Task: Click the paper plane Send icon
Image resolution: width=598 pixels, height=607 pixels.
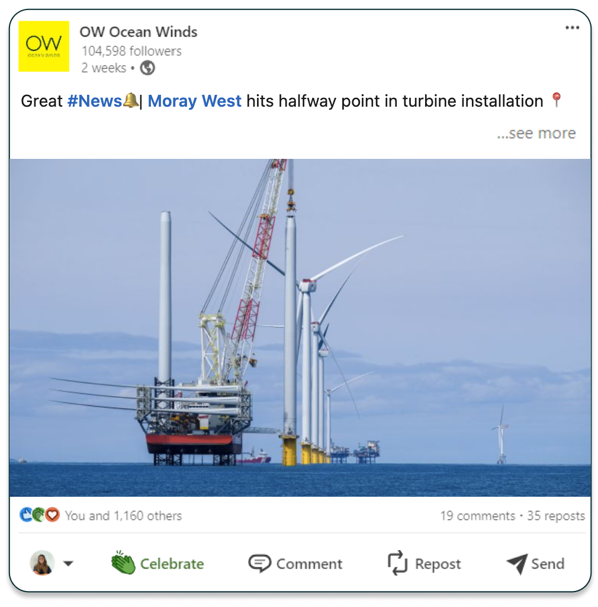Action: 517,564
